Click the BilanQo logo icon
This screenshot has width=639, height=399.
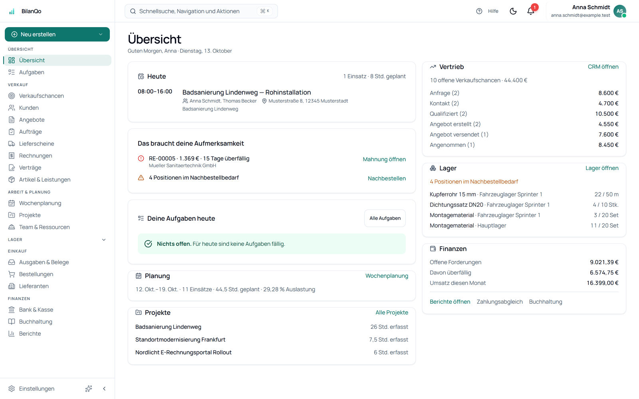[12, 11]
